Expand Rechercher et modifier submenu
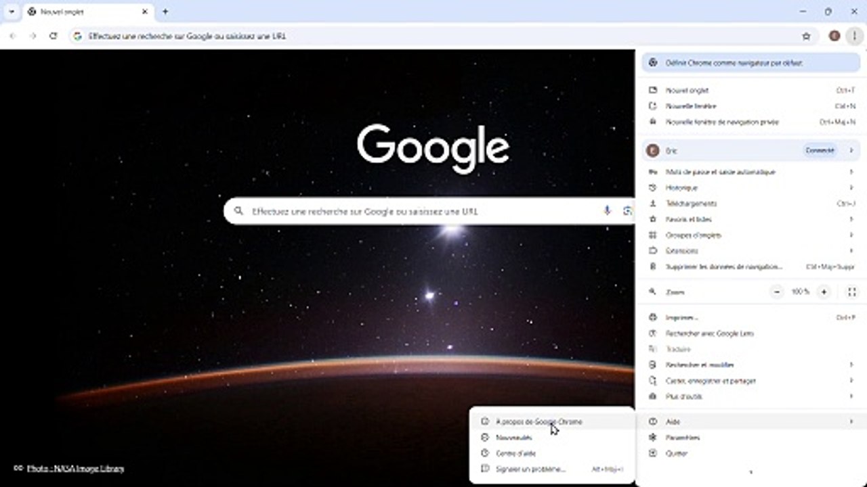 click(x=750, y=365)
